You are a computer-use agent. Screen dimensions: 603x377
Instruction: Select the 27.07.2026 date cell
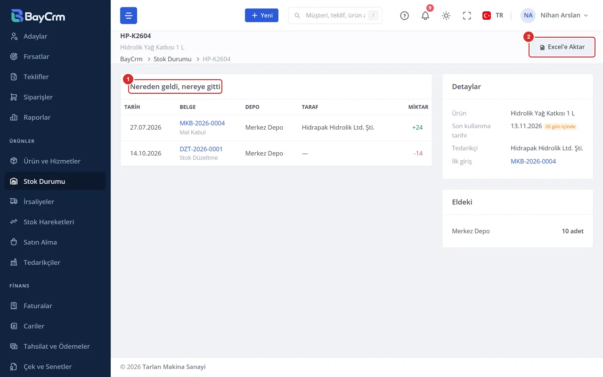pos(146,127)
